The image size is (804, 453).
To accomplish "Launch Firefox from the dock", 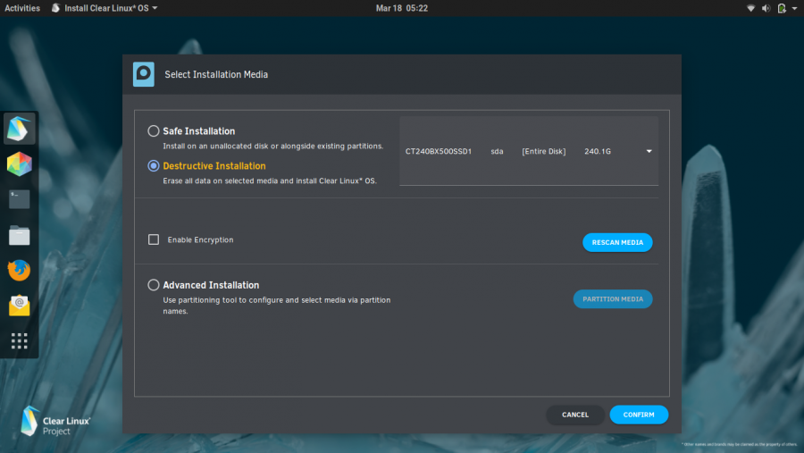I will point(19,270).
